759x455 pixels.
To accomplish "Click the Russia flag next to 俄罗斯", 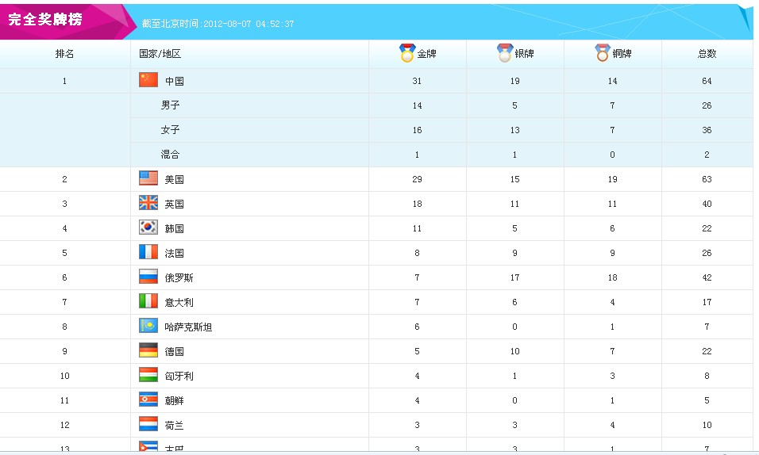I will click(x=148, y=277).
